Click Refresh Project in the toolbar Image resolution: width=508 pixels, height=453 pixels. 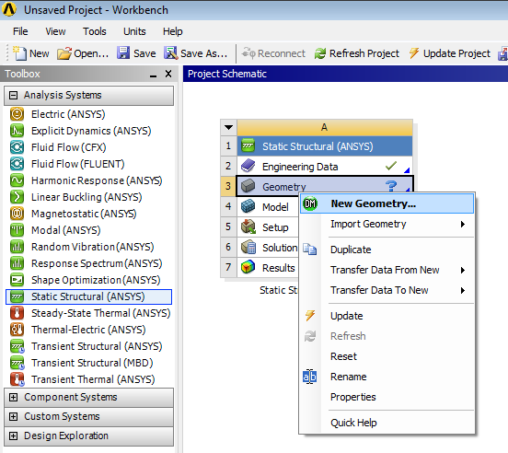click(x=357, y=53)
